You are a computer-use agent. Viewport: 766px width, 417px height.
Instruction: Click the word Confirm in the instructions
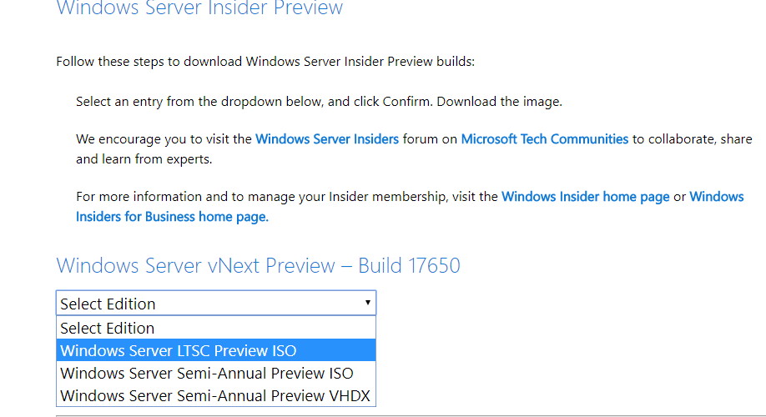406,102
